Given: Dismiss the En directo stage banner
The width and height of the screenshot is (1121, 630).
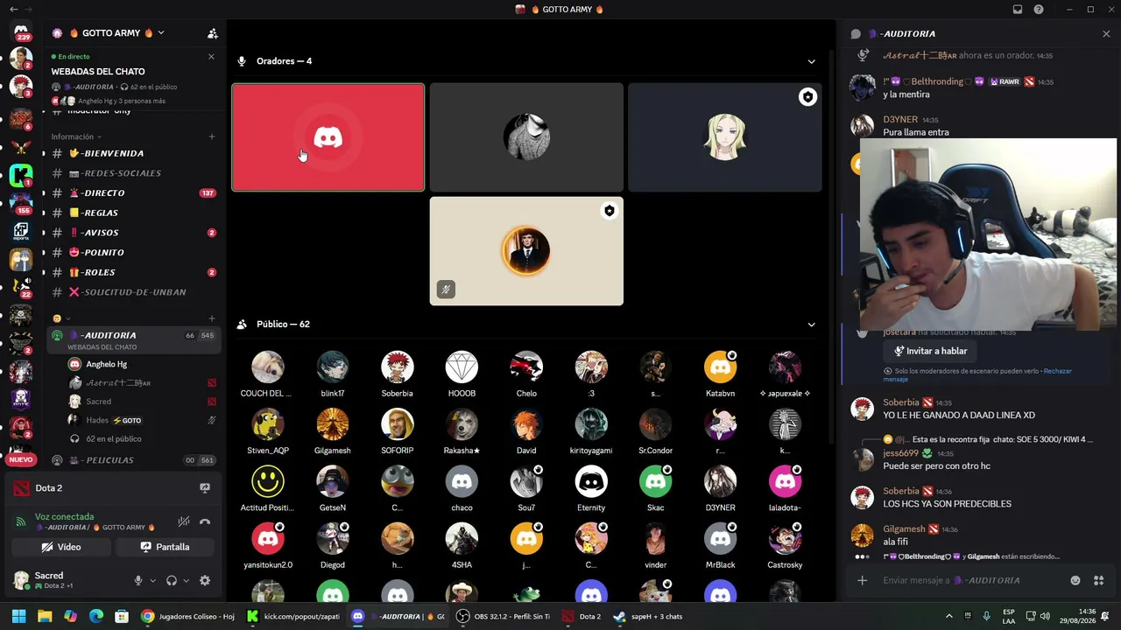Looking at the screenshot, I should (x=211, y=57).
